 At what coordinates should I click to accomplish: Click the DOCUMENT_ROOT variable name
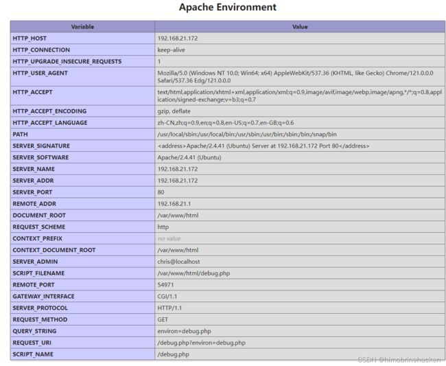(x=39, y=216)
